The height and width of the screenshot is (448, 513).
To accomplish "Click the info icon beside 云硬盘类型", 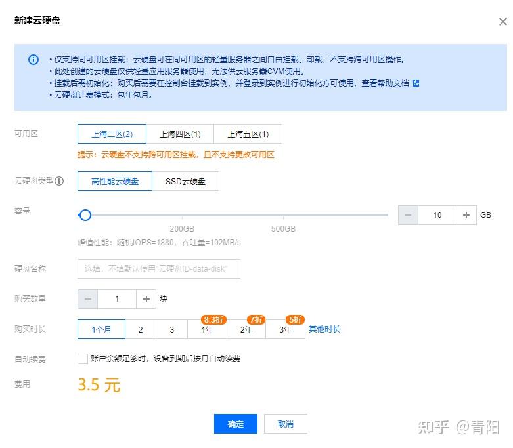I will (x=59, y=181).
